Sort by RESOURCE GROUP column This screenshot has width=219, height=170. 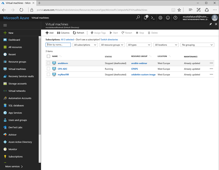pos(139,56)
